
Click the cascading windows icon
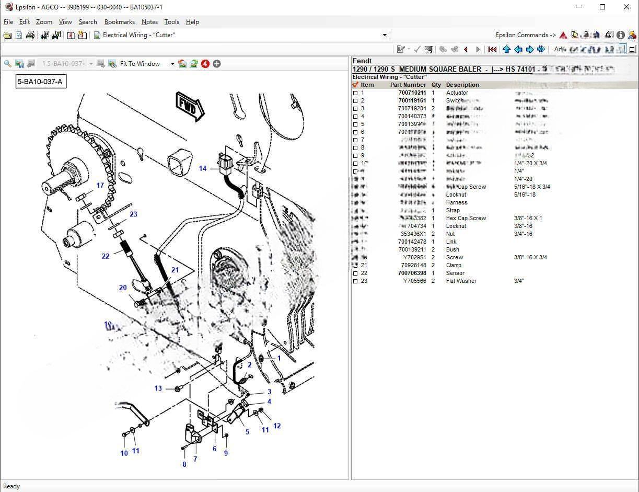click(x=609, y=35)
